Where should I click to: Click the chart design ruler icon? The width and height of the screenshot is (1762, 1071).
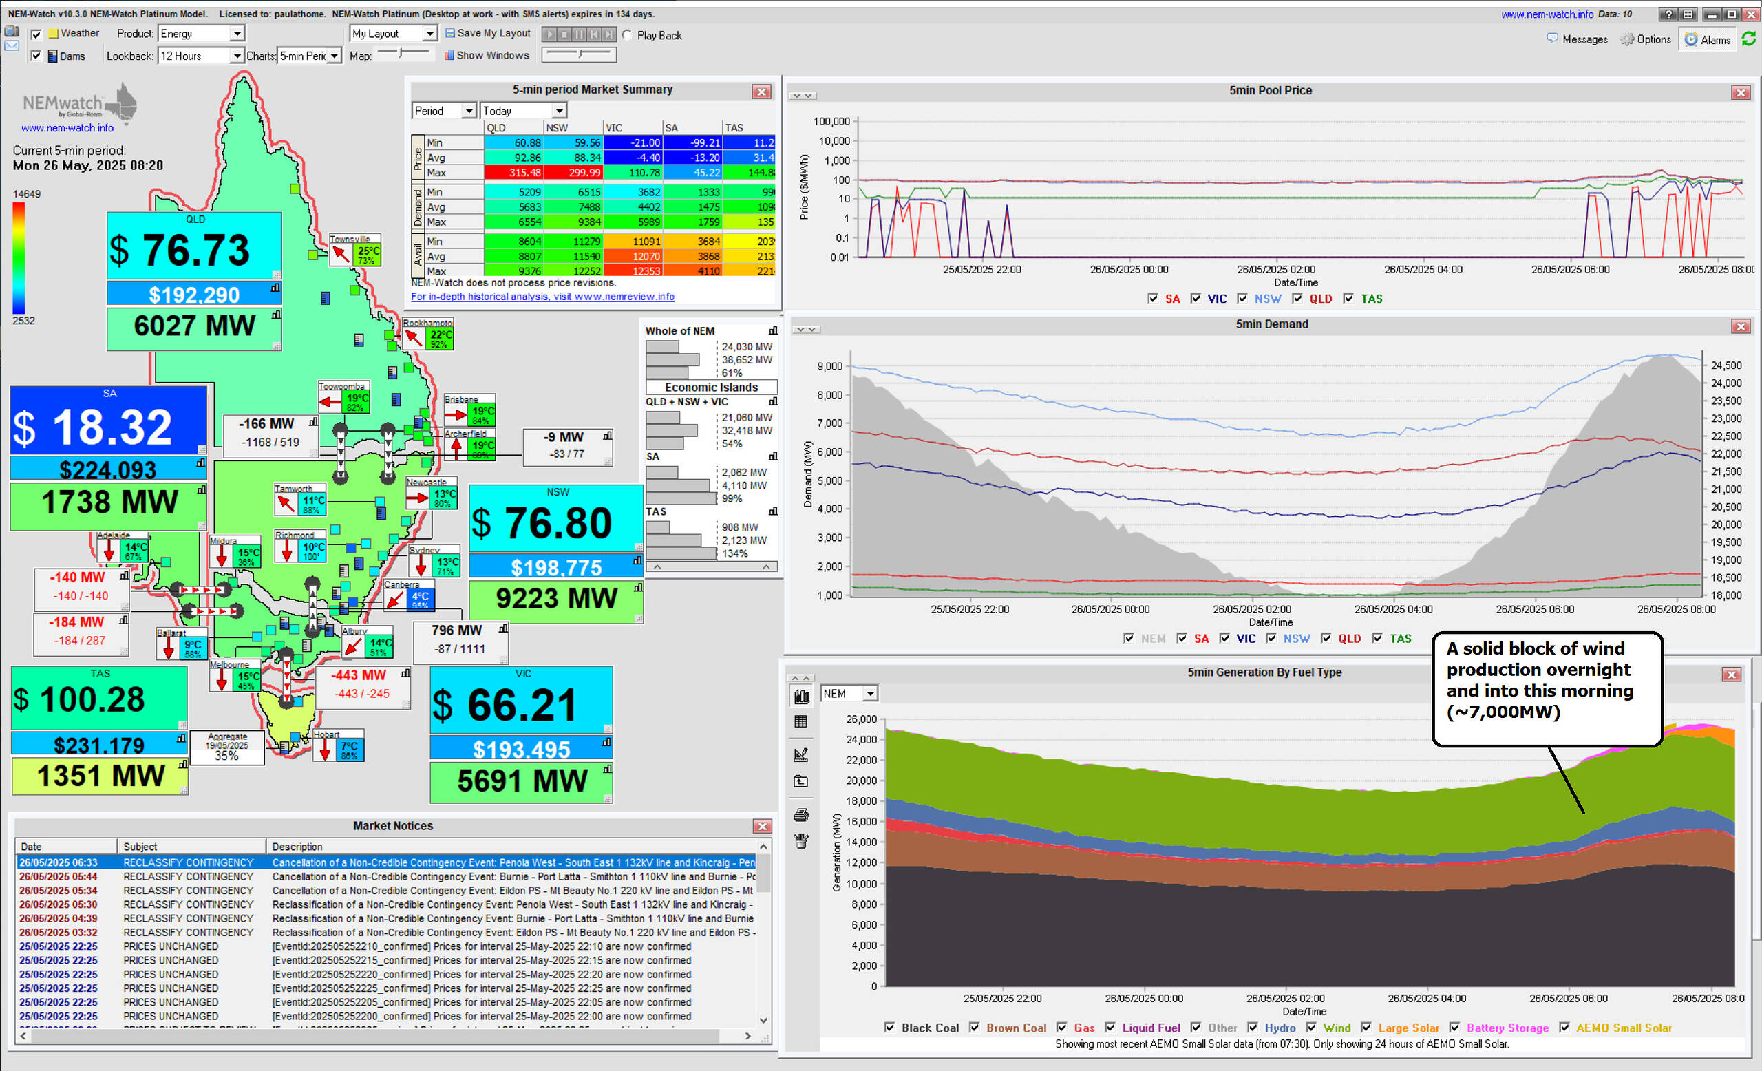pyautogui.click(x=801, y=754)
